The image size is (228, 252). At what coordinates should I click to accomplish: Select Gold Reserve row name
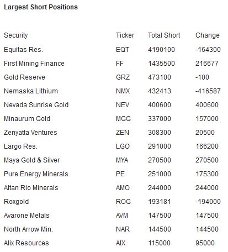pyautogui.click(x=24, y=77)
